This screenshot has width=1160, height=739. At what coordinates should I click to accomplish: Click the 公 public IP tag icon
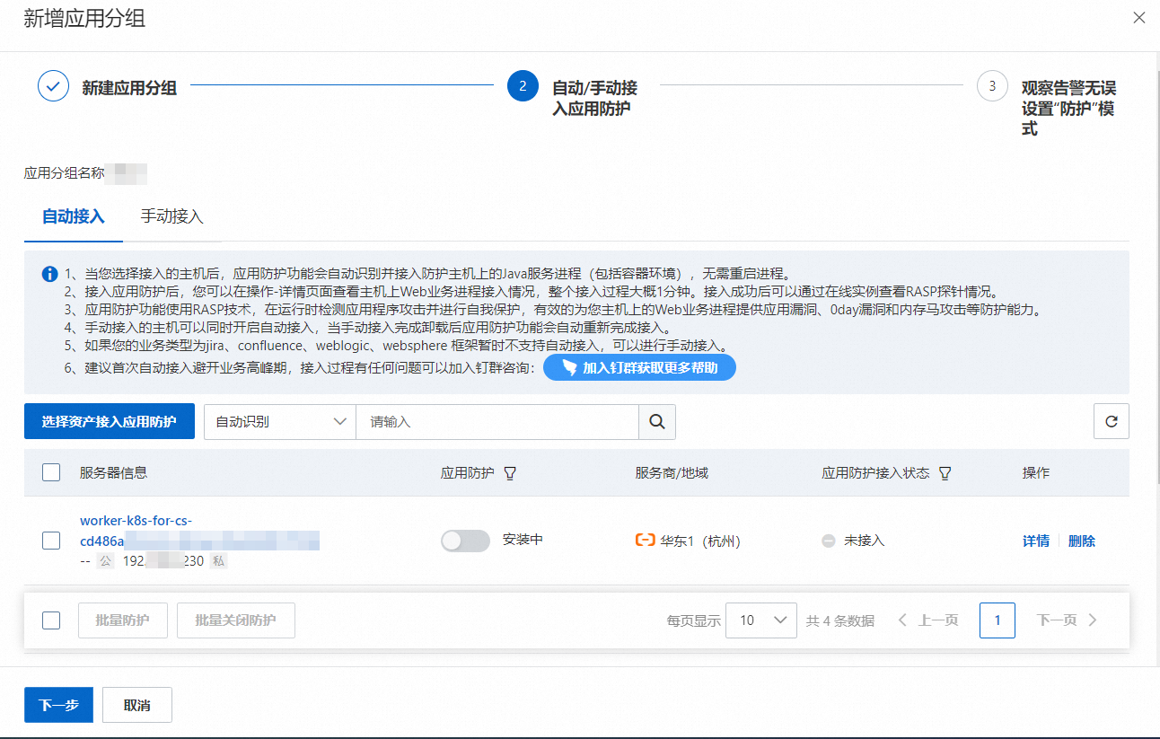click(106, 561)
